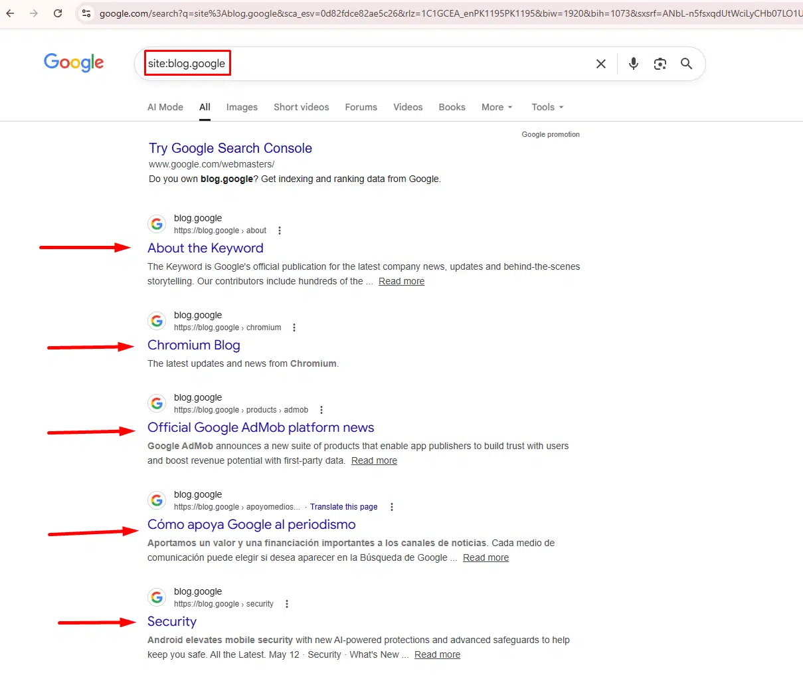This screenshot has width=803, height=677.
Task: Click the https://blog.google › about breadcrumb
Action: point(220,231)
